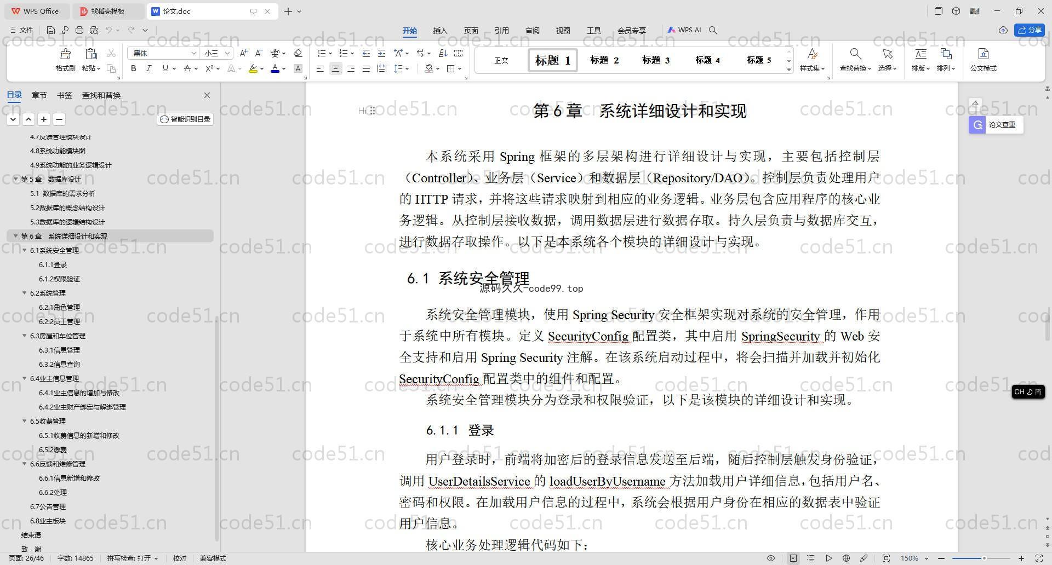
Task: Click the cloud sync icon near Share
Action: [1003, 30]
